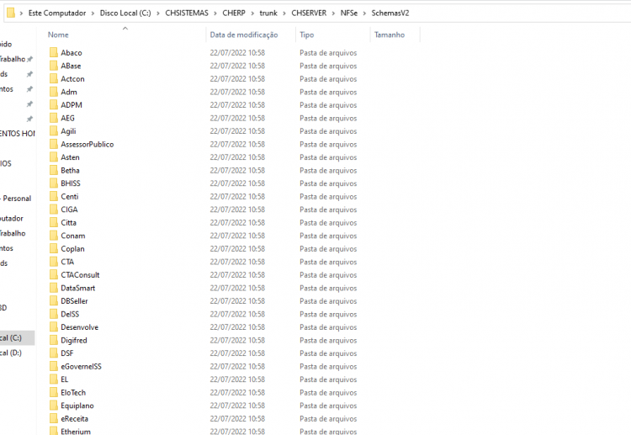Expand chevron after CHSISTEMAS breadcrumb
Screen dimensions: 631x435
coord(215,13)
